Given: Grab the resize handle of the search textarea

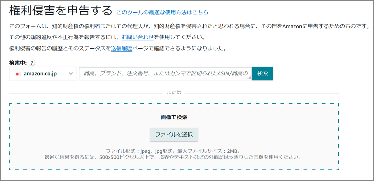Looking at the screenshot, I should (250, 78).
